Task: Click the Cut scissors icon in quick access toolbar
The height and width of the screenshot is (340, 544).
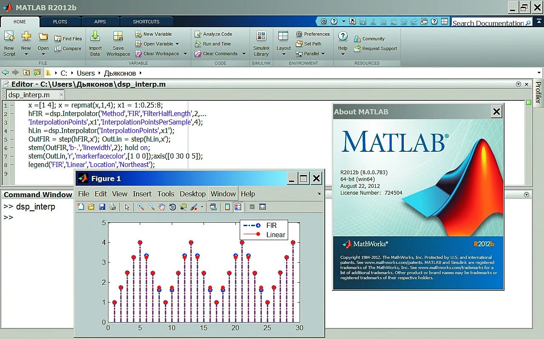Action: 373,21
